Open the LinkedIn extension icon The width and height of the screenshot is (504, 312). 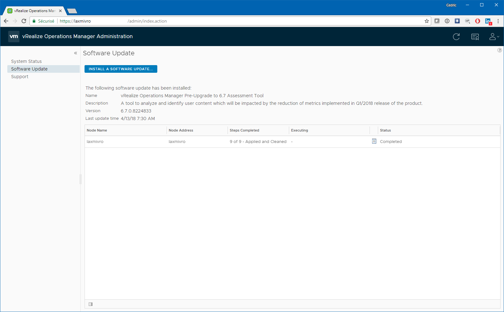tap(488, 21)
